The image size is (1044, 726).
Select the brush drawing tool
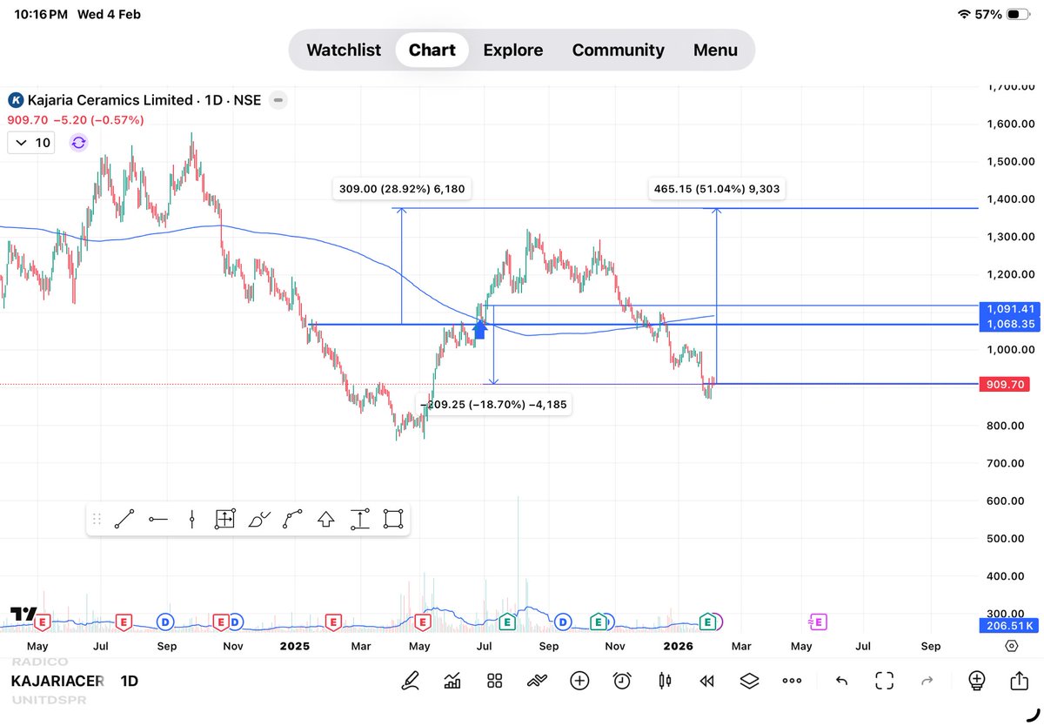click(x=258, y=520)
